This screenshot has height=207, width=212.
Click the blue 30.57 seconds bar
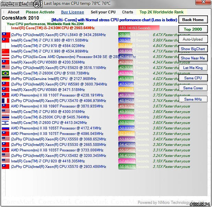pos(125,40)
